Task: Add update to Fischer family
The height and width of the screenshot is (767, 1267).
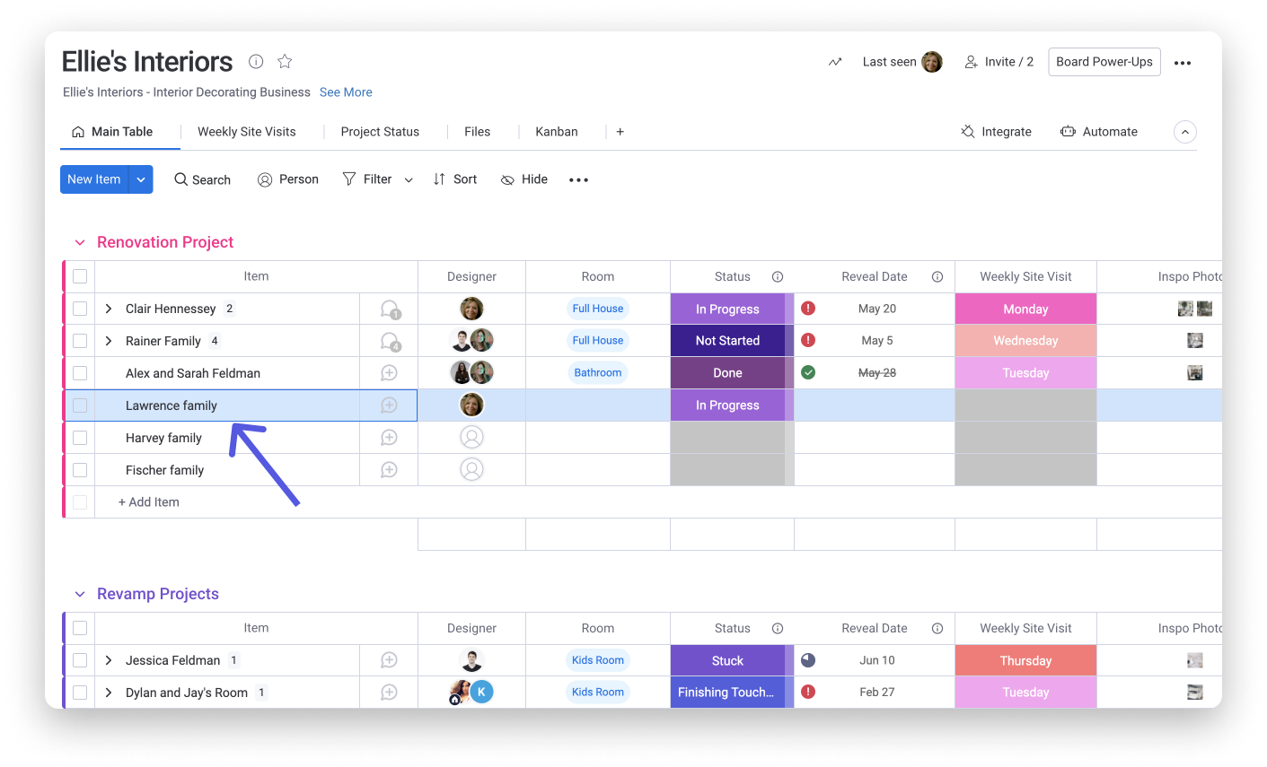Action: point(389,470)
